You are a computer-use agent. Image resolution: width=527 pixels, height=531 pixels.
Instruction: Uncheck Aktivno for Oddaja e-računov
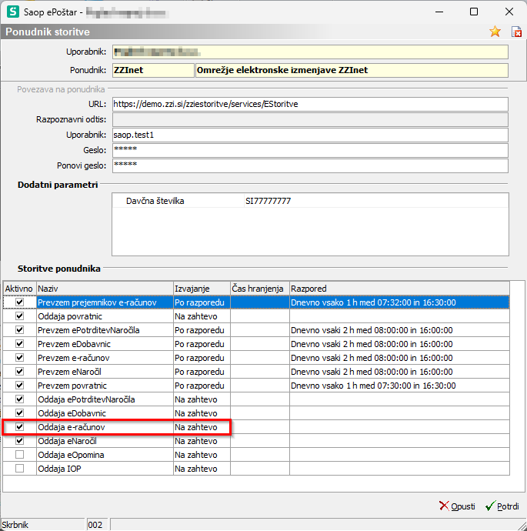pos(20,427)
